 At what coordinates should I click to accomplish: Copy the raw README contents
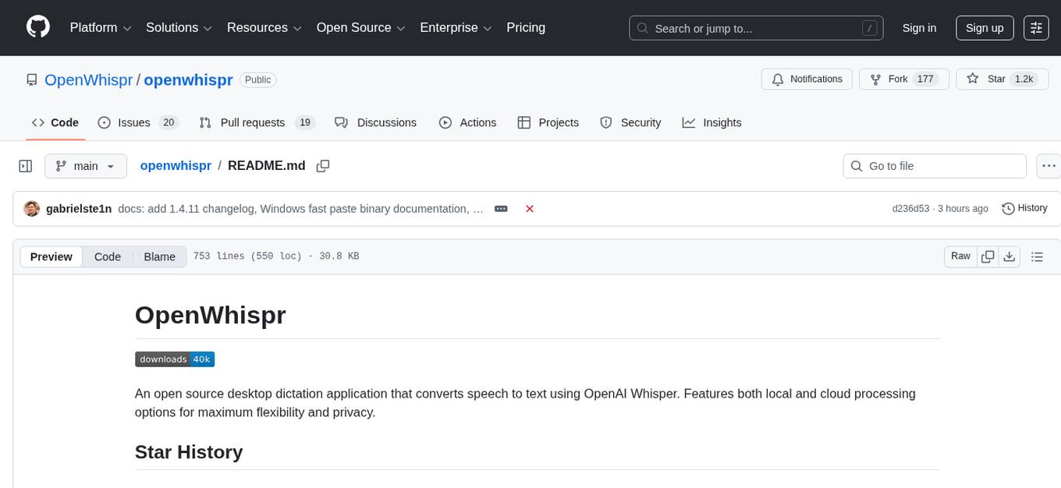pos(987,256)
